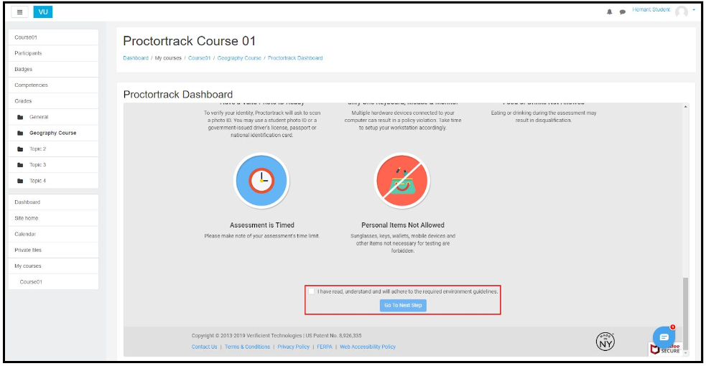Viewport: 706px width, 366px height.
Task: Click the Dashboard breadcrumb link
Action: (x=136, y=58)
